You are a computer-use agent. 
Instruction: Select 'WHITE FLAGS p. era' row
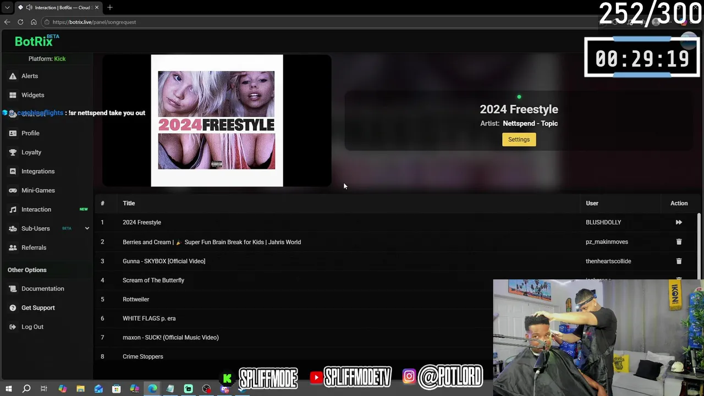[149, 318]
